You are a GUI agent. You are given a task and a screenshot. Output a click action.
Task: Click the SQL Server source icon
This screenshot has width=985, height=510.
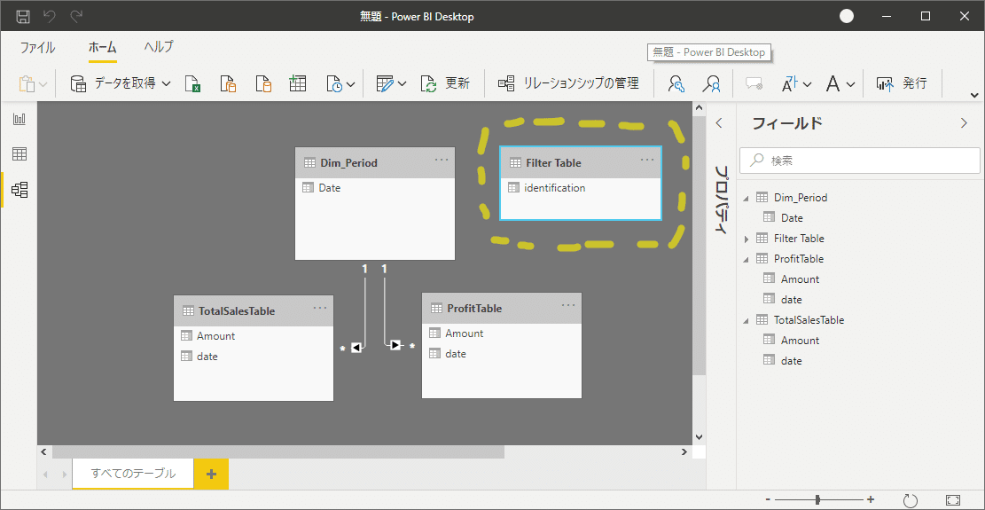pyautogui.click(x=263, y=84)
